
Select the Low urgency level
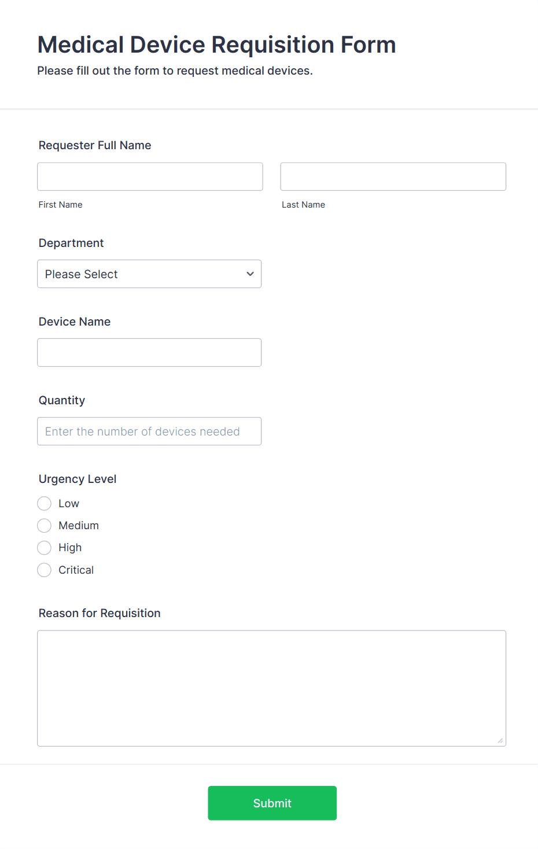(x=44, y=503)
